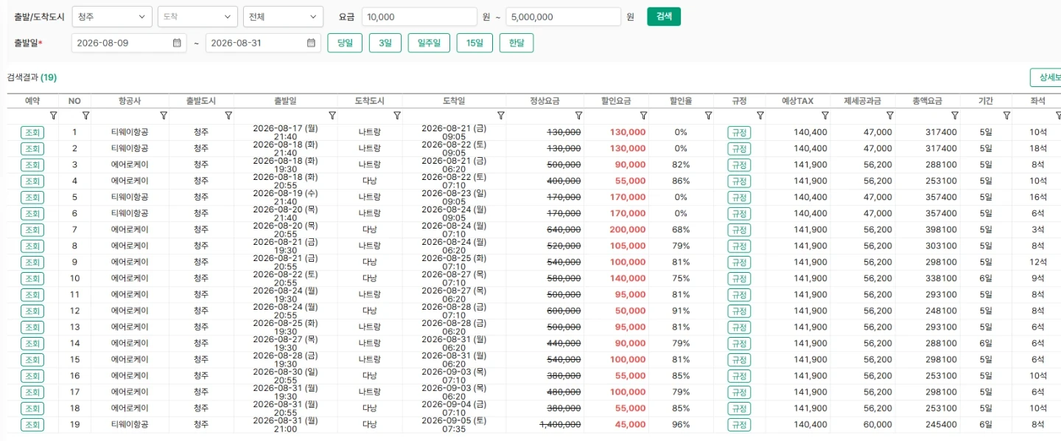This screenshot has height=441, width=1061.
Task: Open calendar icon for end date 2026-08-31
Action: (311, 43)
